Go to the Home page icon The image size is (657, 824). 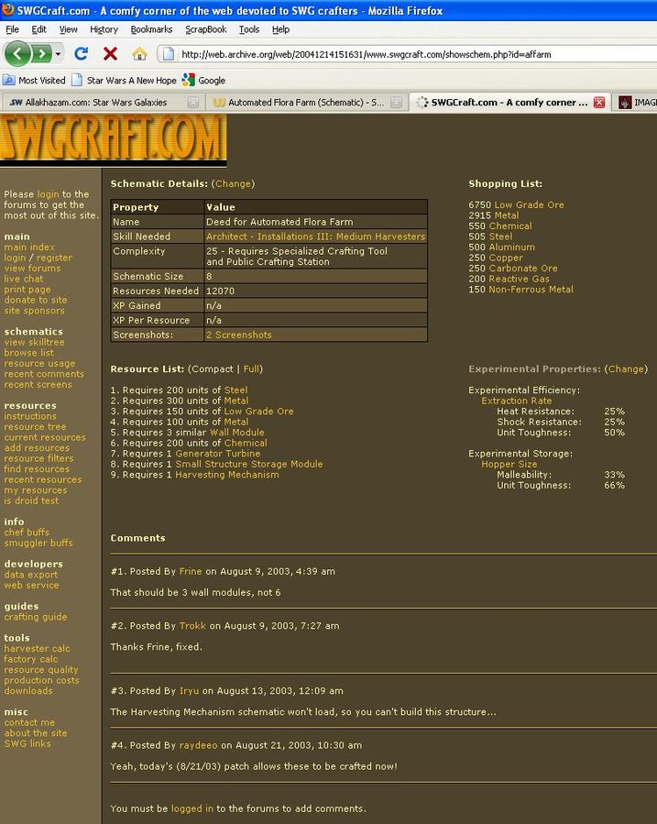point(138,54)
